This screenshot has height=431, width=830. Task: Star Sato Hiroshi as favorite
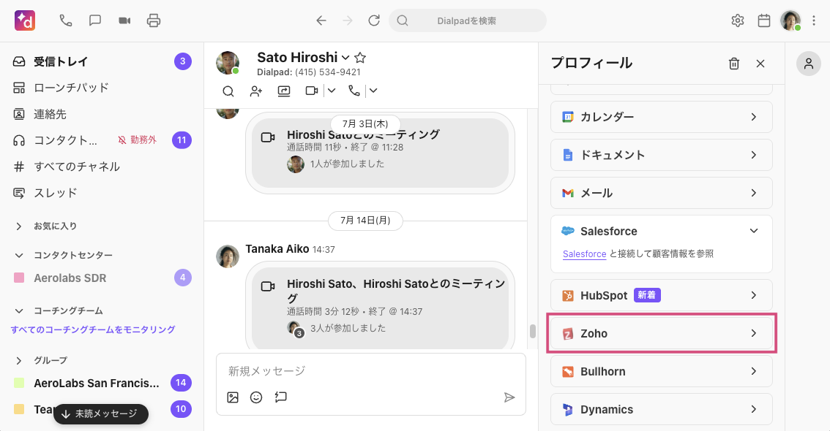tap(360, 58)
